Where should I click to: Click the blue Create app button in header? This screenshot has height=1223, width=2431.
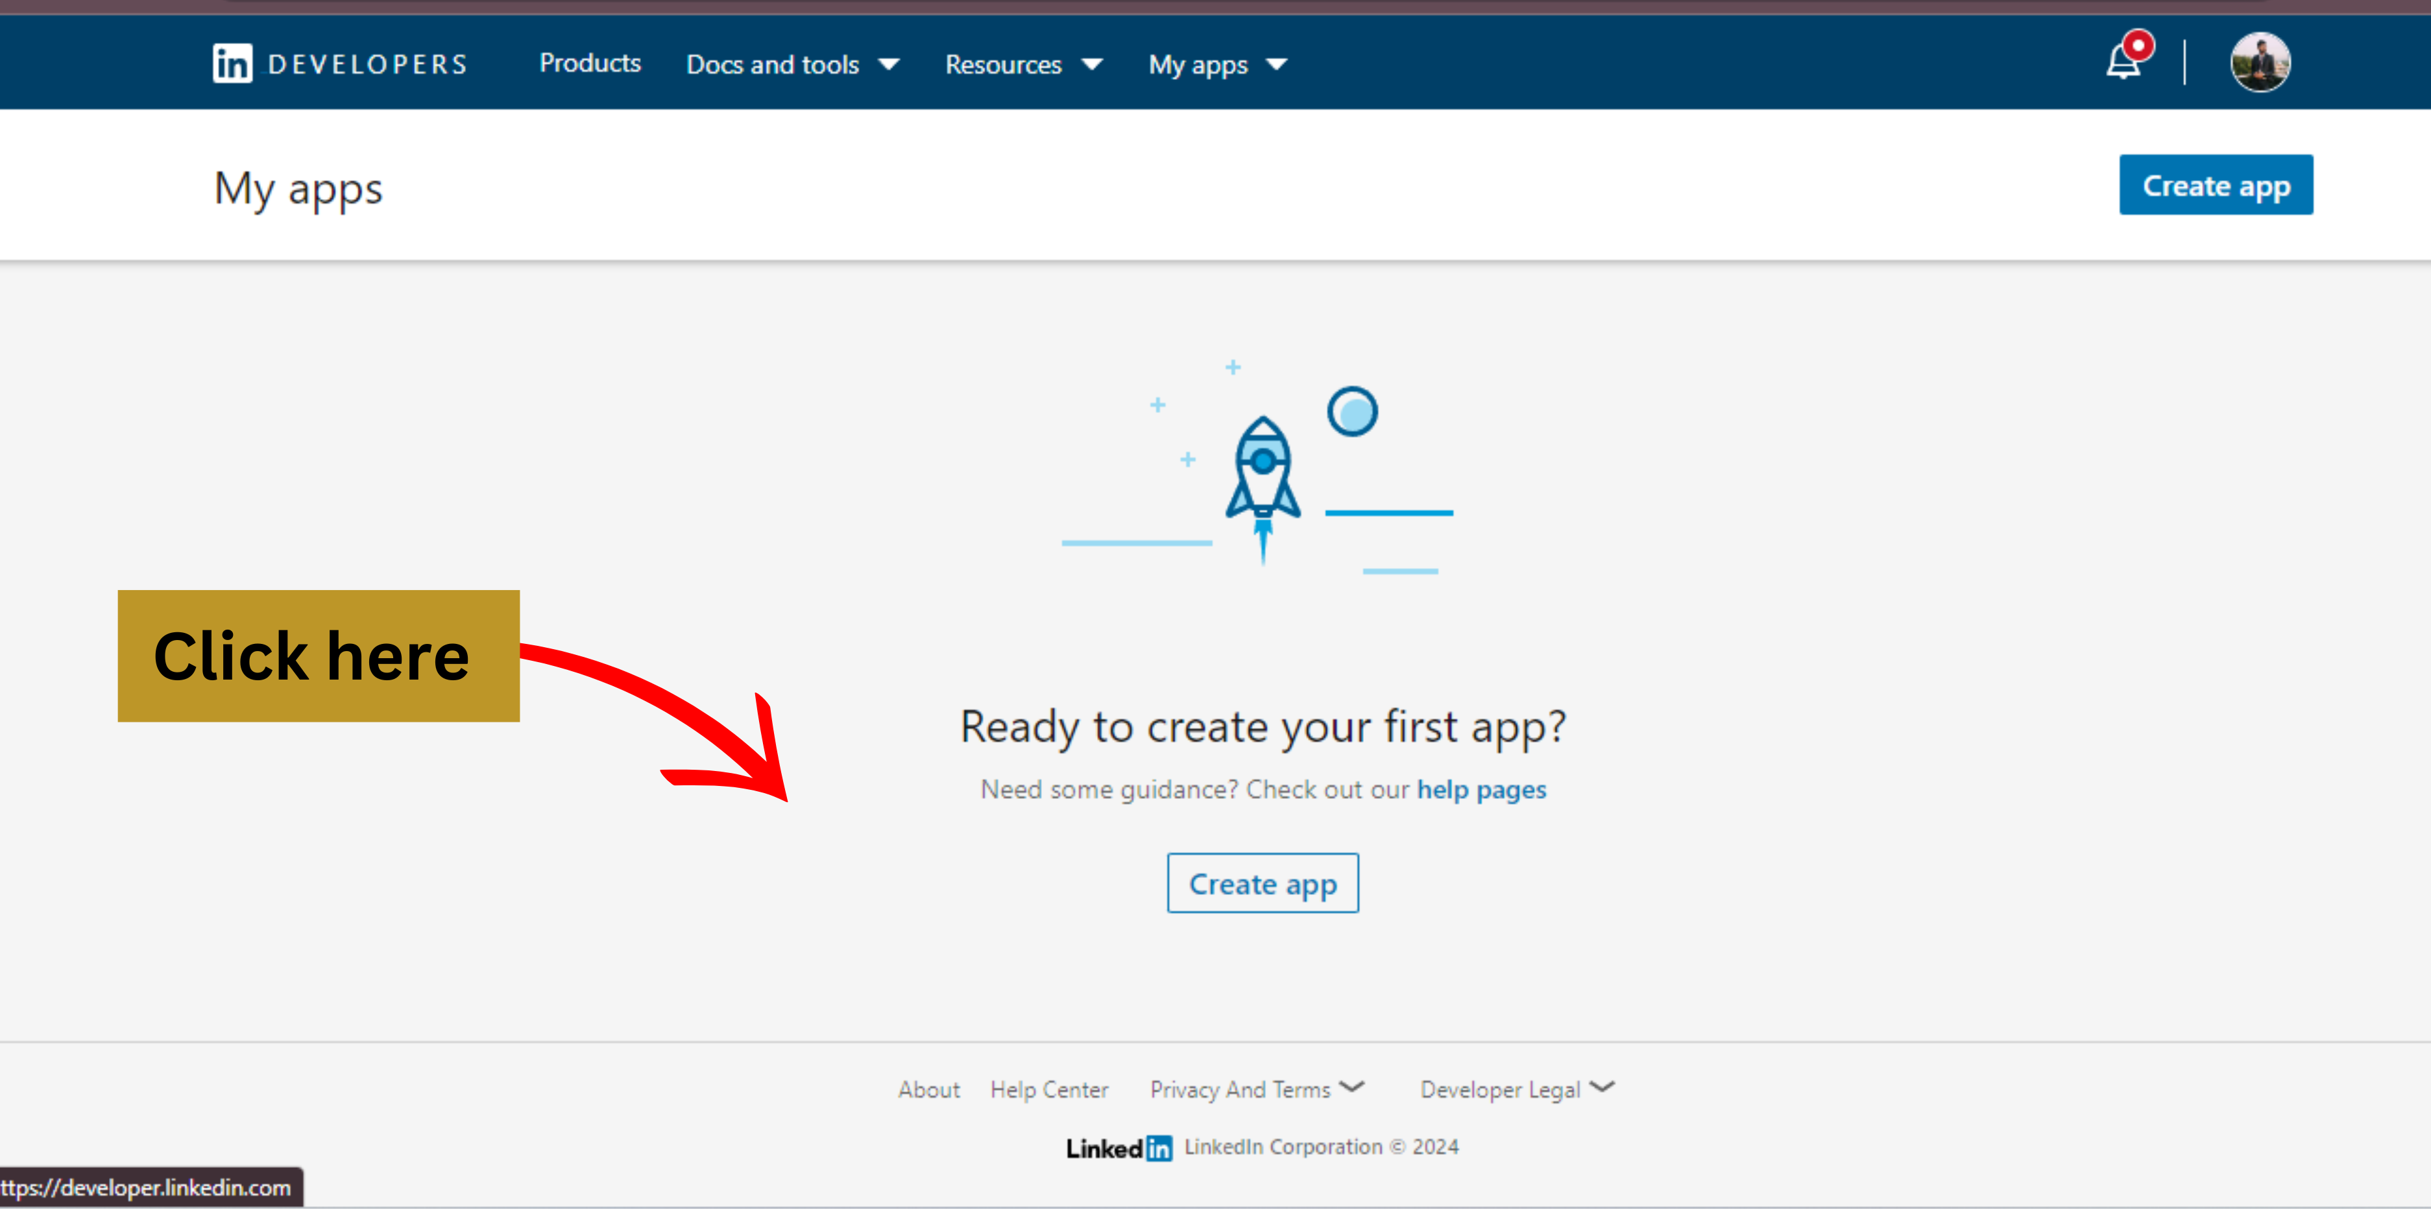coord(2215,185)
